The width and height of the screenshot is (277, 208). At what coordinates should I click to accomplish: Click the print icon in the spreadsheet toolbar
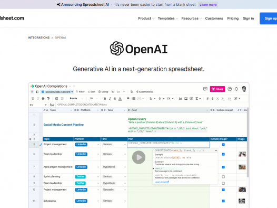click(43, 99)
